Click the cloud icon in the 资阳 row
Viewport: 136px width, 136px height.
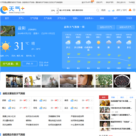pos(10,100)
